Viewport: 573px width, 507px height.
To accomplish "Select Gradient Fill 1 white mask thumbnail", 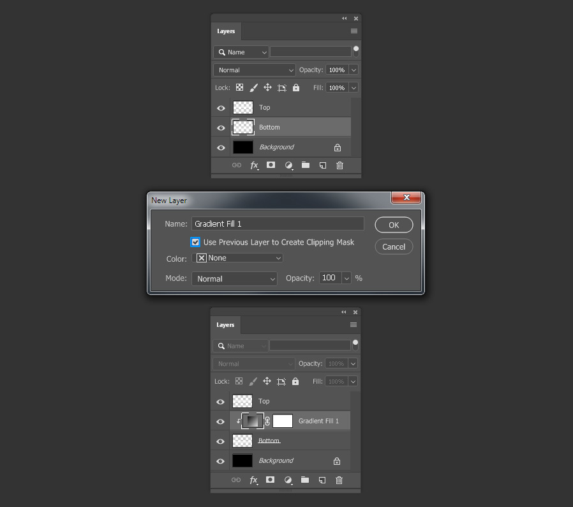I will point(283,421).
